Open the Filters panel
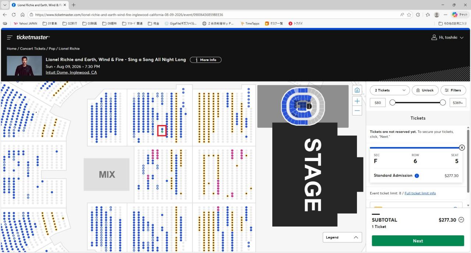471x253 pixels. 453,90
